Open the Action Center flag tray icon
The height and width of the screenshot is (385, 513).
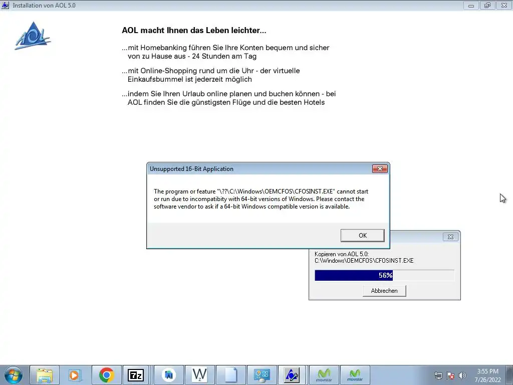pos(450,375)
